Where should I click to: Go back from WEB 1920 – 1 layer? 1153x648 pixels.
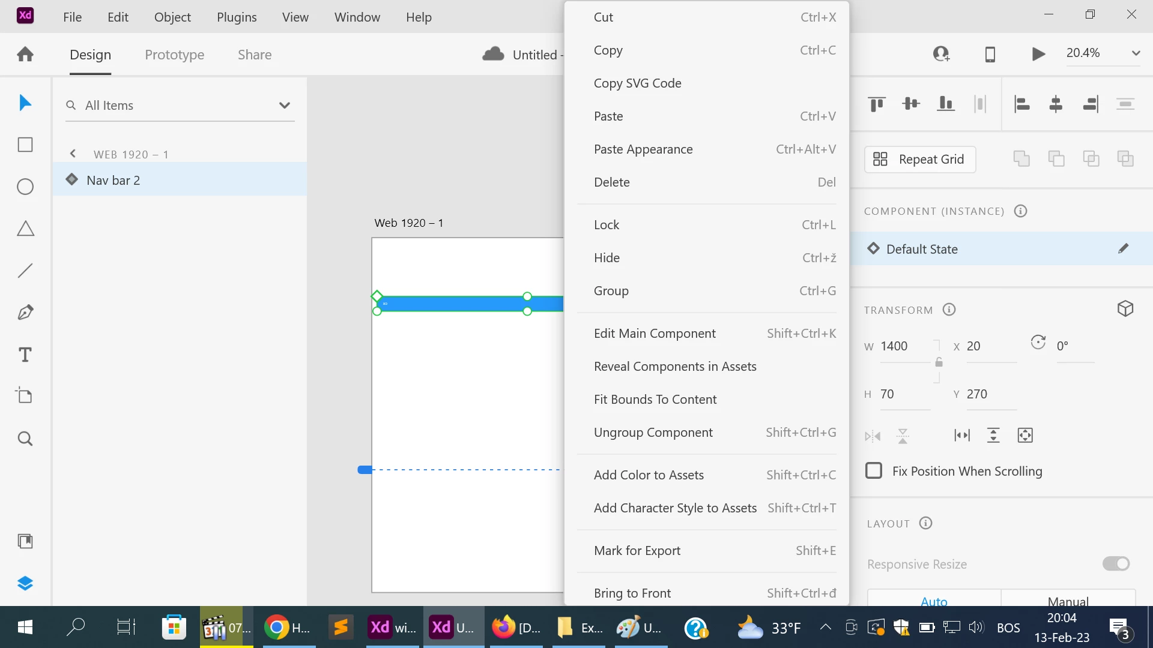(x=73, y=154)
